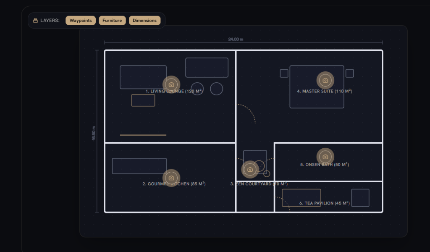
Task: Toggle the Furniture layer
Action: tap(112, 21)
